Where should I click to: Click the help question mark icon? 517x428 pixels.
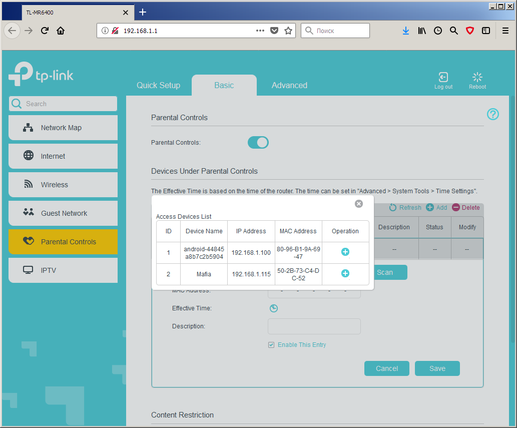(493, 115)
